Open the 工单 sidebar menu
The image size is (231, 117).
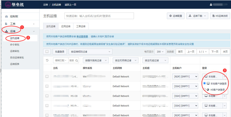point(13,24)
